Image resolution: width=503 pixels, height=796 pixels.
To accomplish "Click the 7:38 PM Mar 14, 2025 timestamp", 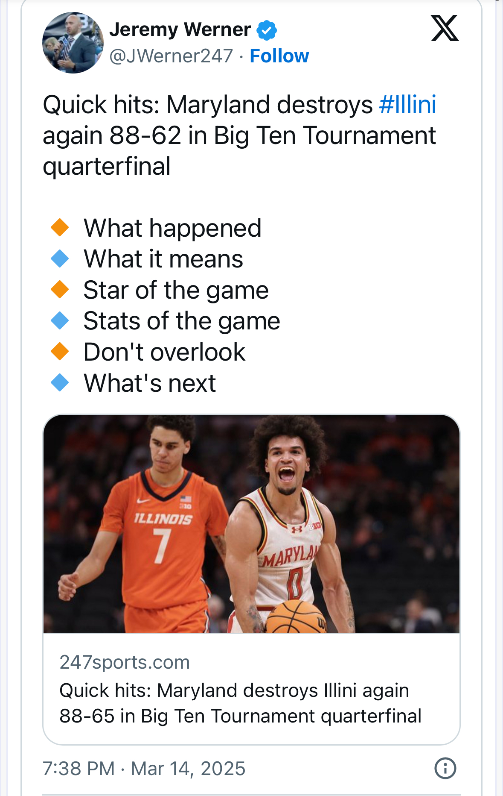I will coord(144,768).
